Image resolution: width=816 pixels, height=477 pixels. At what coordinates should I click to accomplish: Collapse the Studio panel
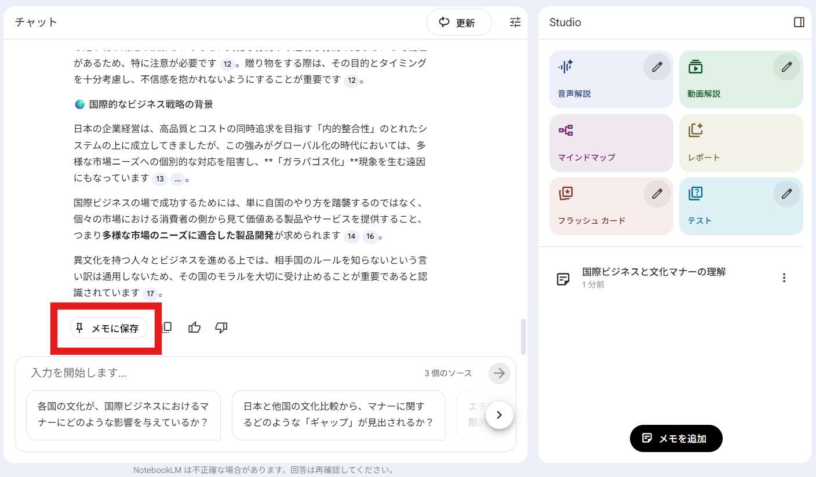(x=799, y=22)
